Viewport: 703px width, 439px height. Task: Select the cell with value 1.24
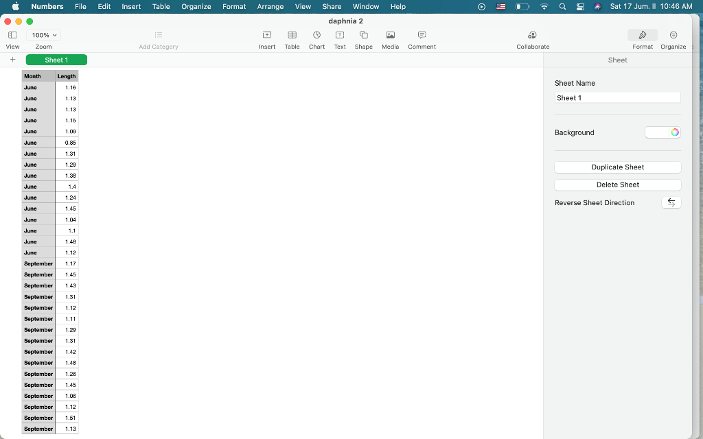click(67, 198)
